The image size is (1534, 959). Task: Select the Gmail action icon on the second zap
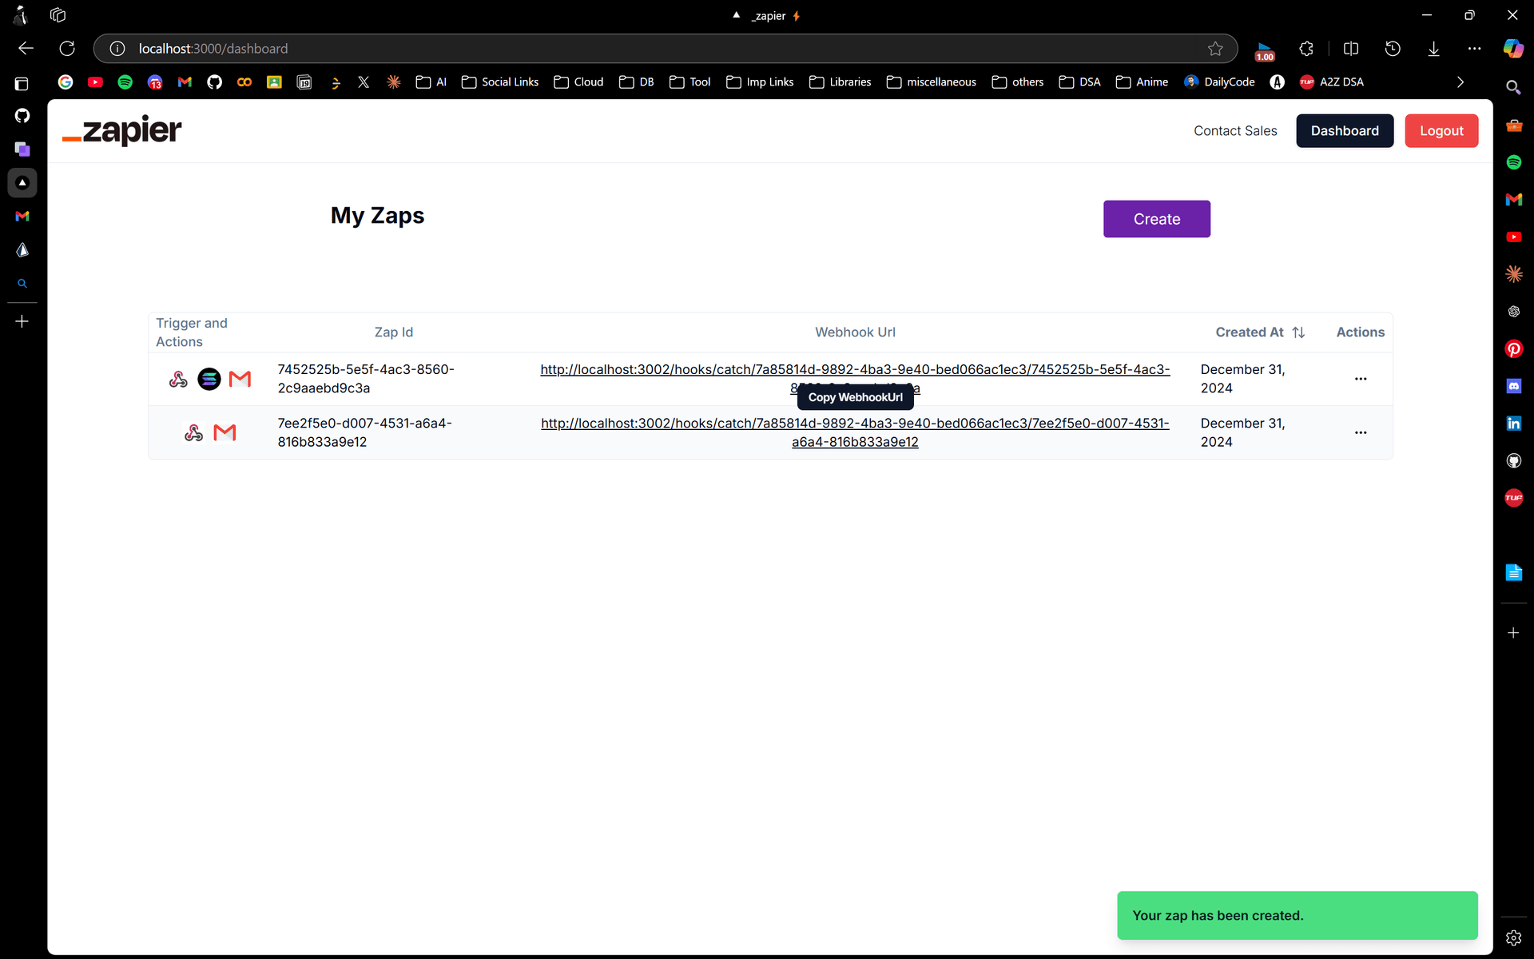pos(226,432)
